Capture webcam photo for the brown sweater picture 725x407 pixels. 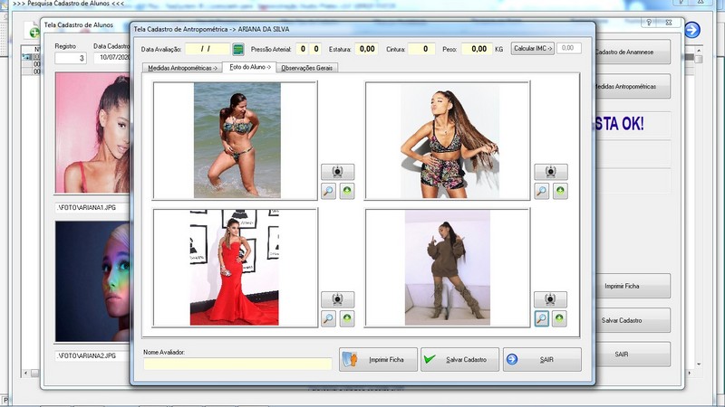[x=550, y=299]
